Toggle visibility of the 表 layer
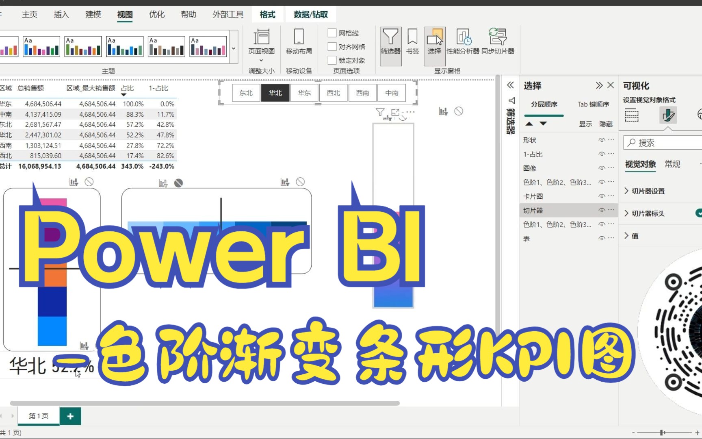 602,239
